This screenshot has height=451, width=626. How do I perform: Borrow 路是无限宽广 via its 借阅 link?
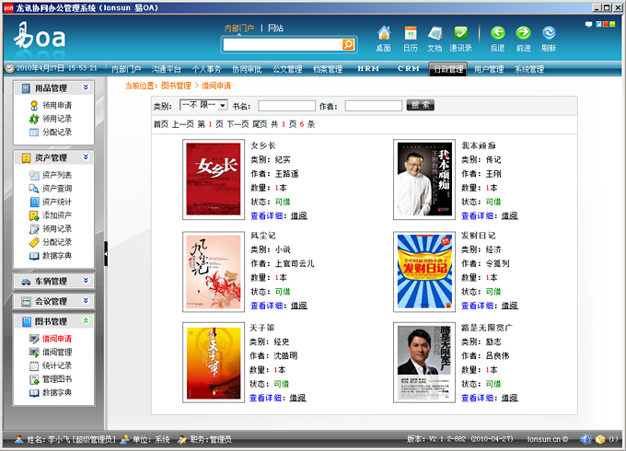point(510,398)
